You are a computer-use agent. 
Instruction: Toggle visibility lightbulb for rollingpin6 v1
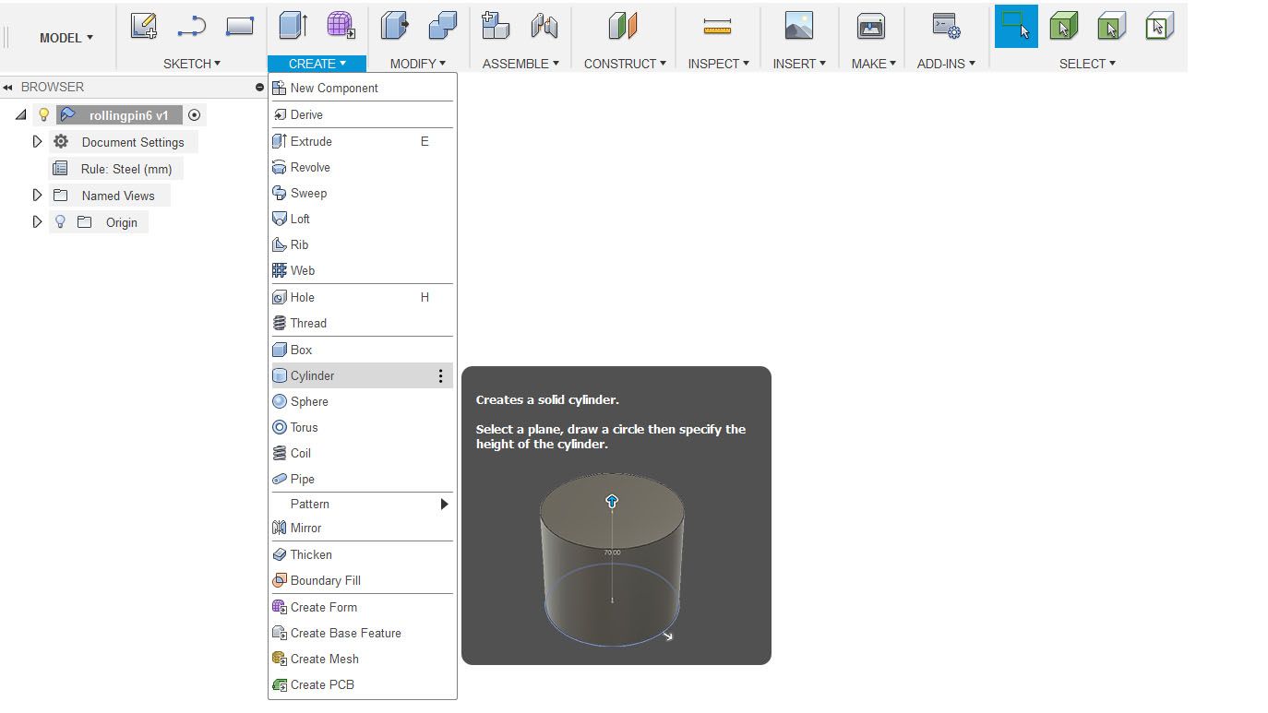(x=43, y=115)
